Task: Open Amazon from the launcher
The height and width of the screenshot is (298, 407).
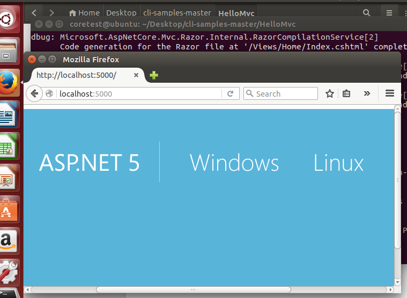Action: 8,241
